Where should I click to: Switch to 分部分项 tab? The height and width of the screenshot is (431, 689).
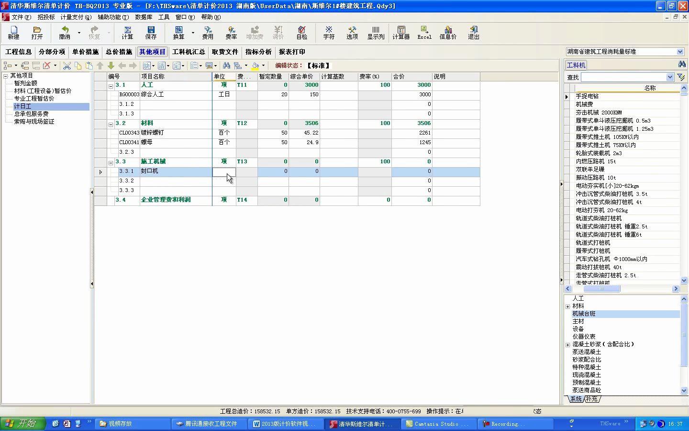click(x=52, y=52)
